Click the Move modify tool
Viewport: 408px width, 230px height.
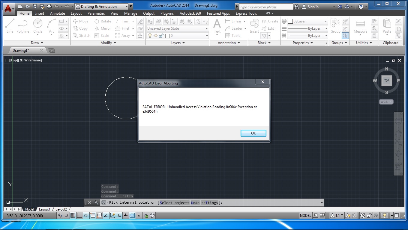click(80, 21)
